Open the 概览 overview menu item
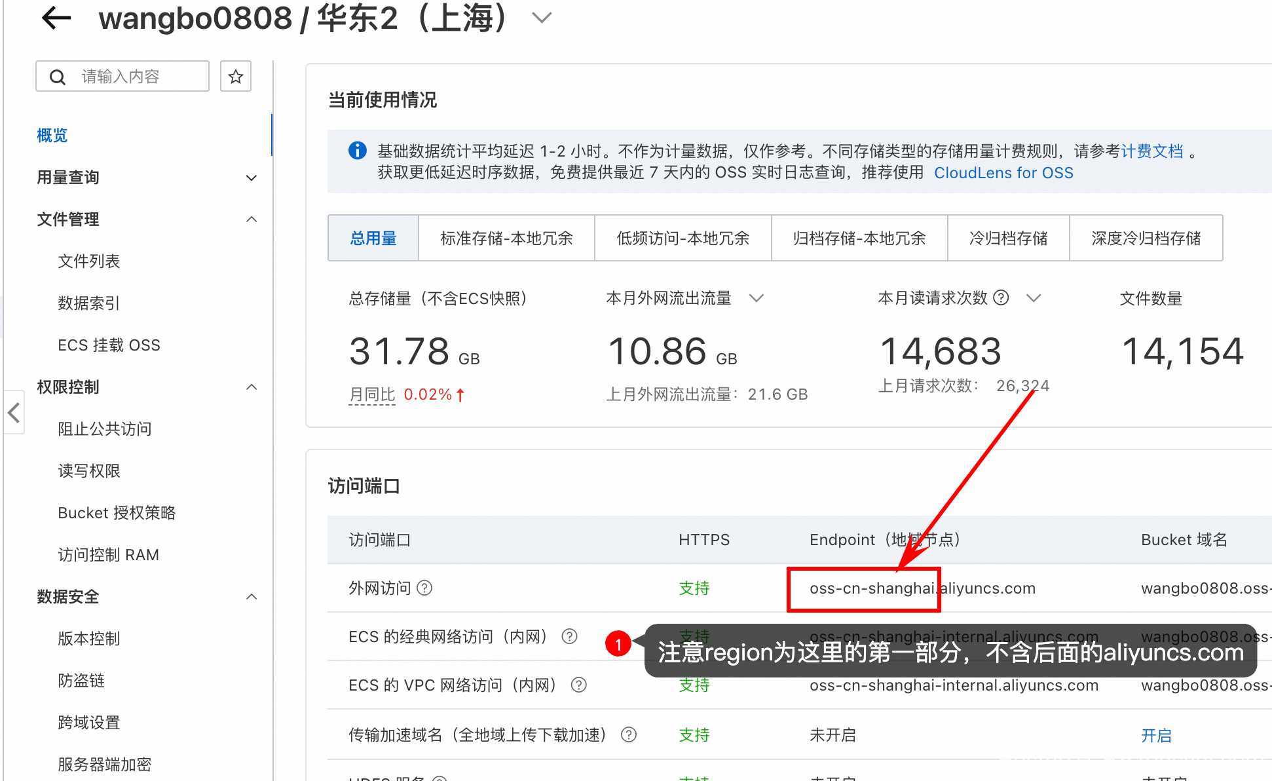This screenshot has width=1272, height=781. (x=52, y=136)
